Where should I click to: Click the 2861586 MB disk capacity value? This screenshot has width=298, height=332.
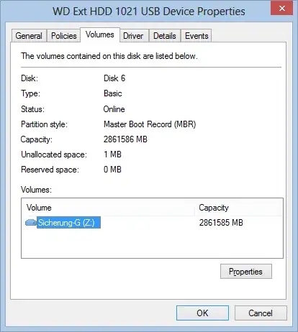[x=125, y=139]
